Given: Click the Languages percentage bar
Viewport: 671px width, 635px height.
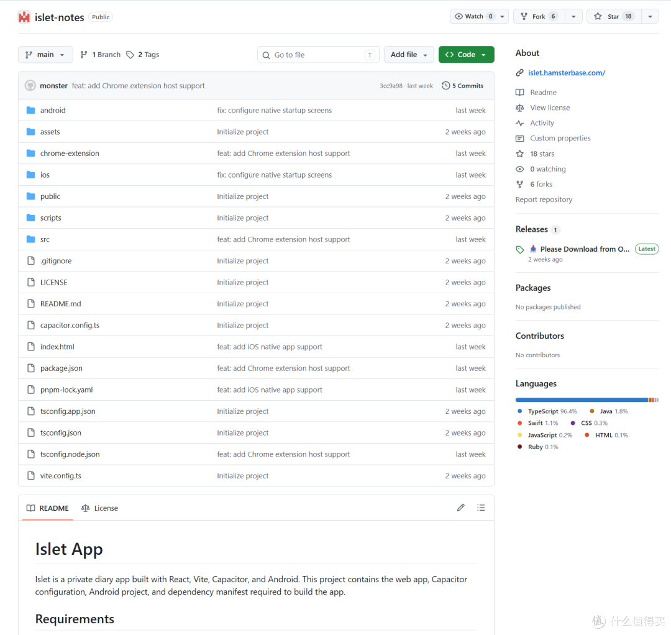Looking at the screenshot, I should click(x=587, y=400).
